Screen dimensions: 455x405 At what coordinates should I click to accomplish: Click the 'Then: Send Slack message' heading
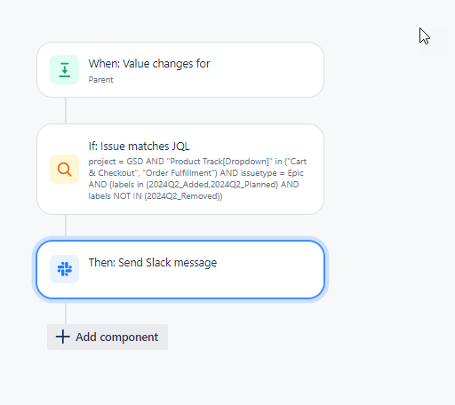click(153, 263)
